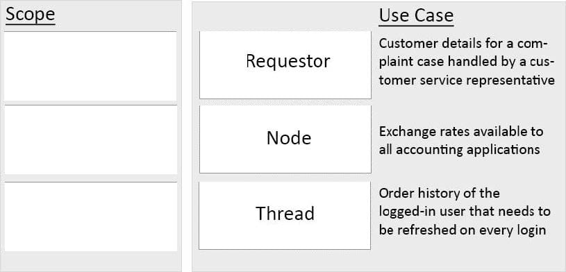
Task: Click the words 'Exchange rates available to'
Action: click(x=461, y=132)
